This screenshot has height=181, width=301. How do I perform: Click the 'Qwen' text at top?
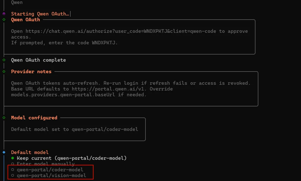pyautogui.click(x=17, y=2)
